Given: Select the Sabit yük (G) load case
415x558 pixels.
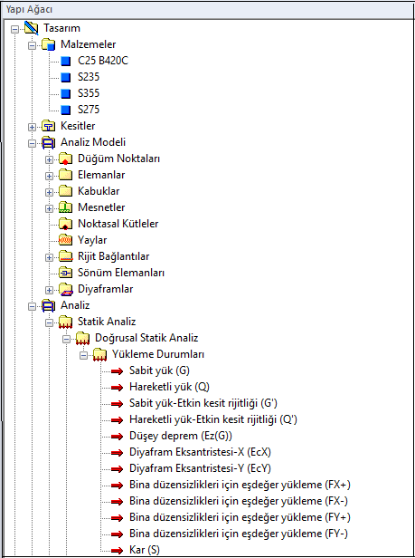Looking at the screenshot, I should (x=159, y=370).
